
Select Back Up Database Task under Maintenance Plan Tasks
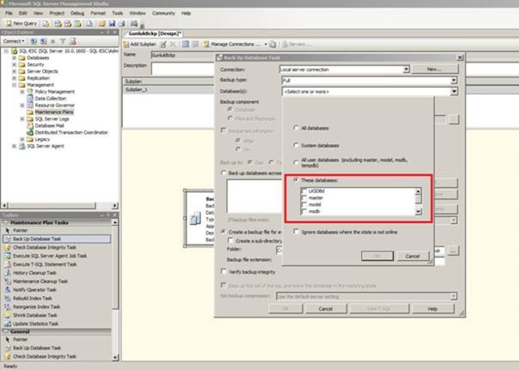(x=56, y=239)
